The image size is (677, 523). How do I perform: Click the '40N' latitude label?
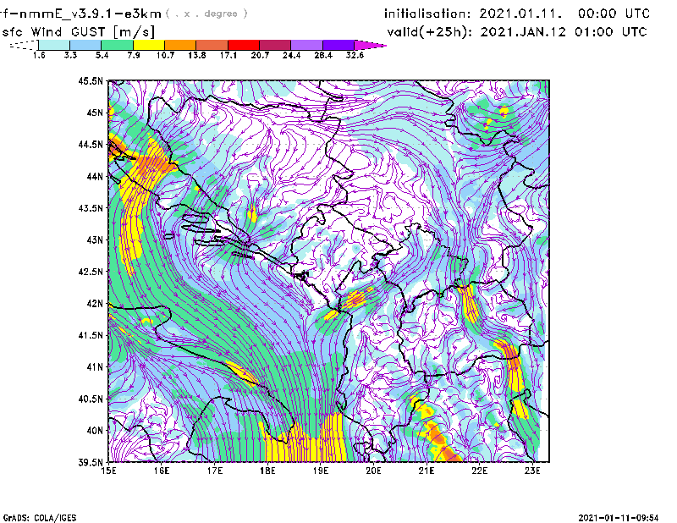[x=95, y=430]
